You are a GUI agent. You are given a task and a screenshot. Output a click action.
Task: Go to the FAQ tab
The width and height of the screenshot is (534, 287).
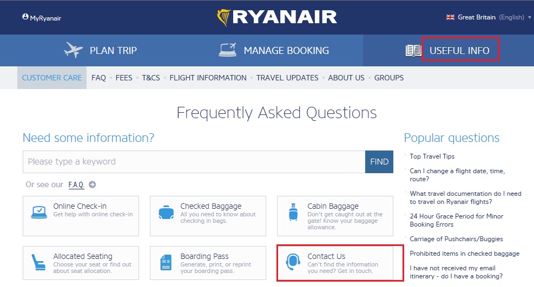coord(99,78)
